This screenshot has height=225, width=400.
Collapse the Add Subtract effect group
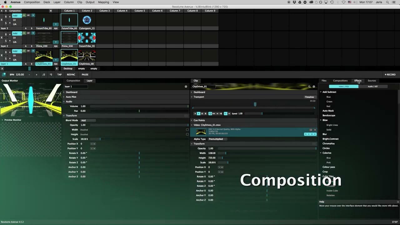tap(321, 92)
